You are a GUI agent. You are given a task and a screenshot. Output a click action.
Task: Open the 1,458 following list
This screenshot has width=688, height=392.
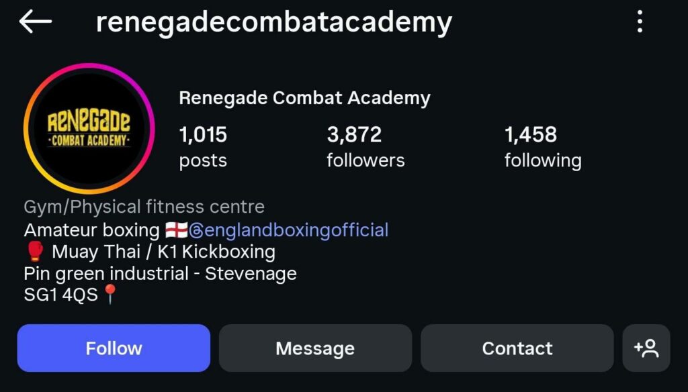pos(542,146)
